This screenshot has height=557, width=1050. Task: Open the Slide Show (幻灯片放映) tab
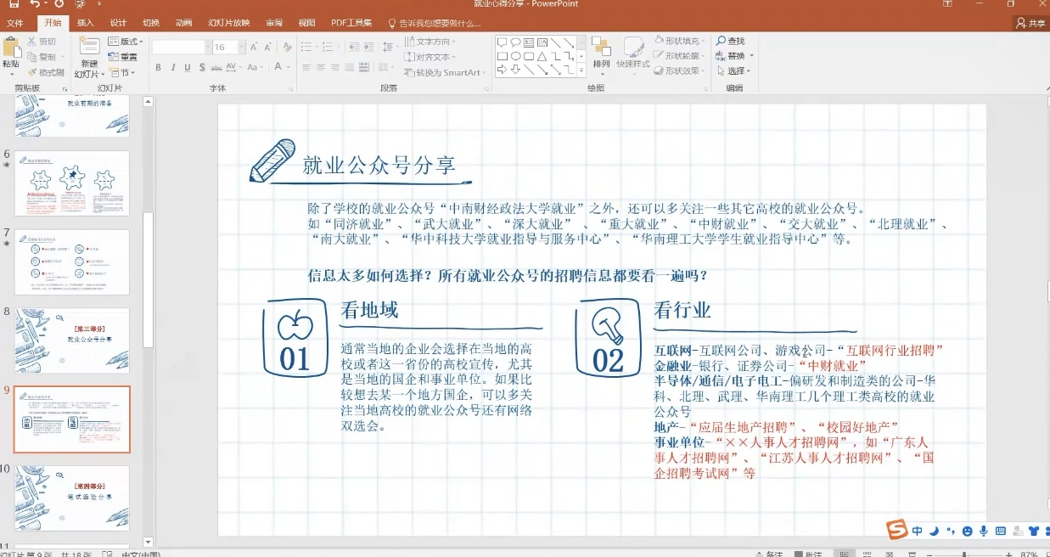229,23
